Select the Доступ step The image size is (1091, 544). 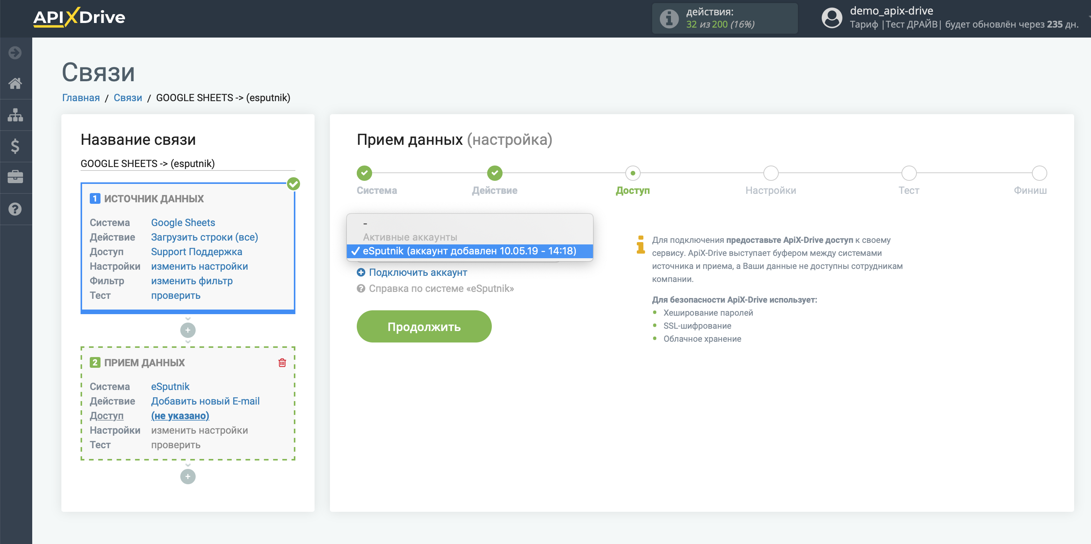click(x=633, y=173)
